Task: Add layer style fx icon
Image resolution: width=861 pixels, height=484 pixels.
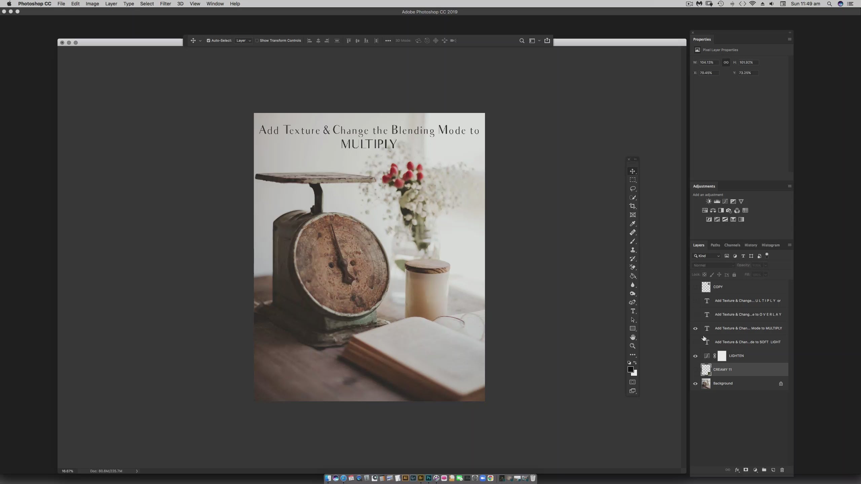Action: coord(737,470)
